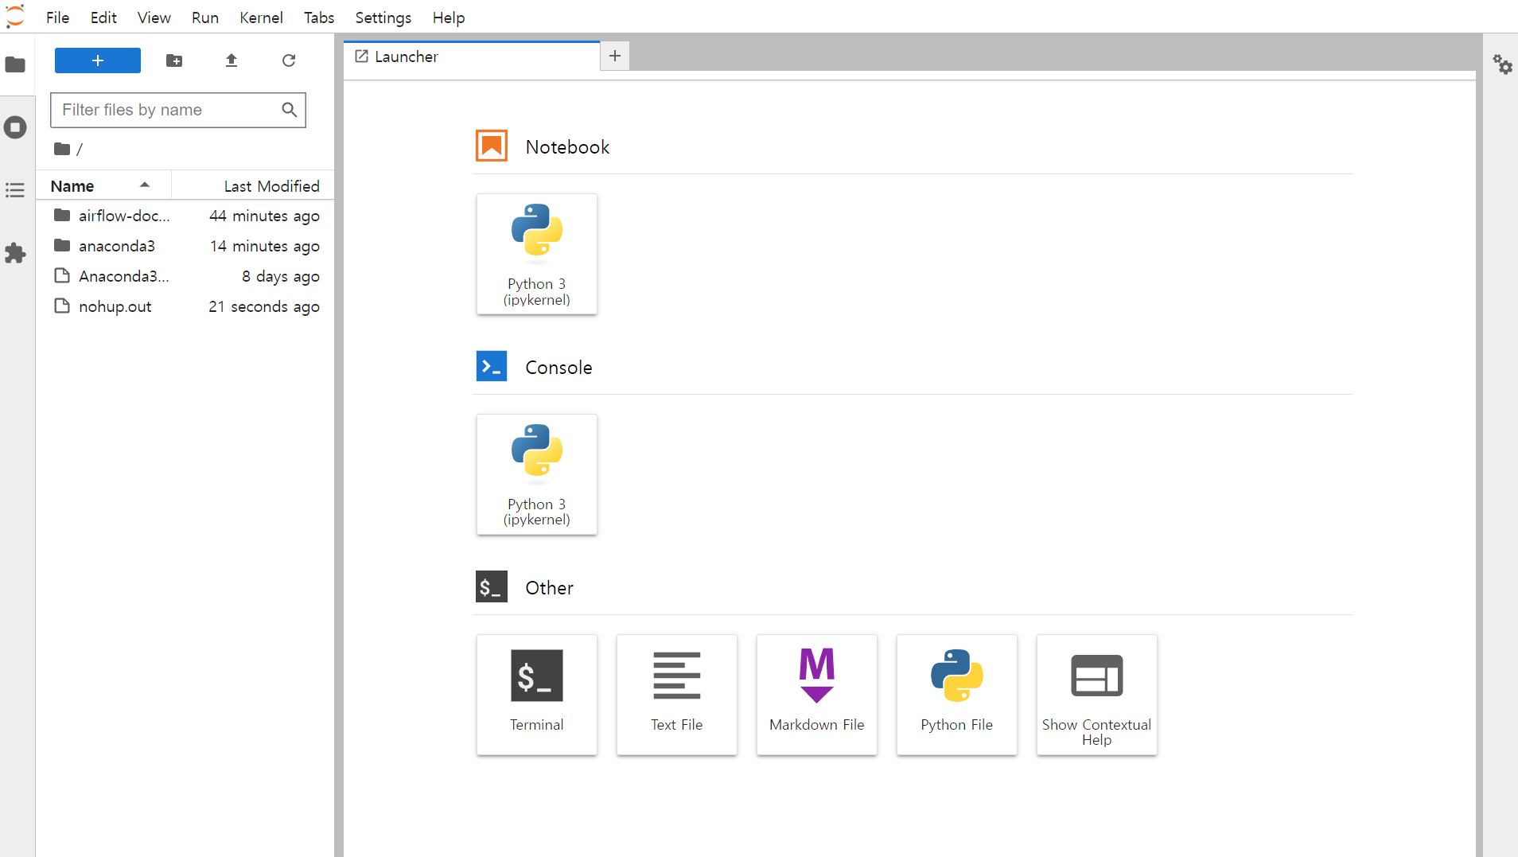The height and width of the screenshot is (857, 1518).
Task: Open the Property Inspector gear icon
Action: pyautogui.click(x=1502, y=64)
